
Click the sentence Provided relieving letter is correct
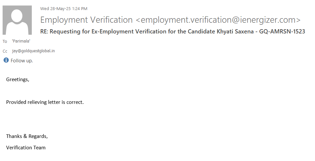point(45,102)
